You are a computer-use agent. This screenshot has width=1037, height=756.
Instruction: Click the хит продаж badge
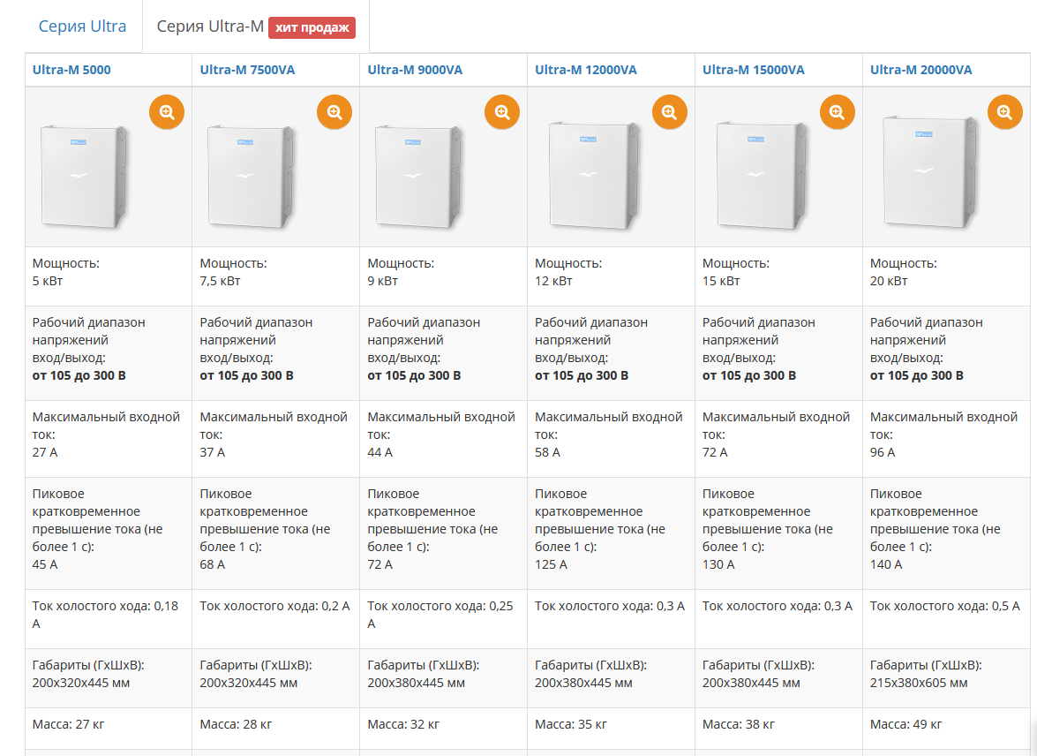point(312,27)
